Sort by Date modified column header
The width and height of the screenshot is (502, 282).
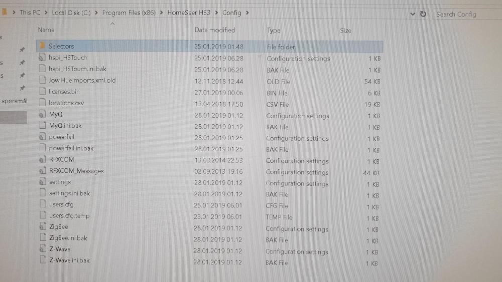214,30
